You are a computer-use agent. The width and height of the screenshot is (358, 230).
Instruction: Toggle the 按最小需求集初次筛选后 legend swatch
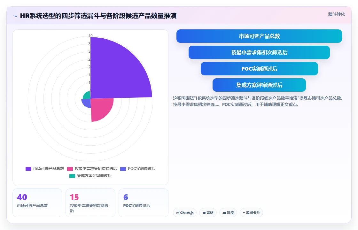pyautogui.click(x=70, y=169)
